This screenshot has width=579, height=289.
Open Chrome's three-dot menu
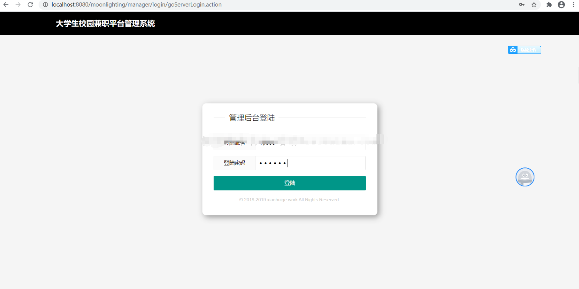[x=573, y=4]
